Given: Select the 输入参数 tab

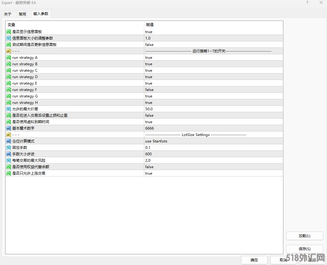Looking at the screenshot, I should 41,14.
